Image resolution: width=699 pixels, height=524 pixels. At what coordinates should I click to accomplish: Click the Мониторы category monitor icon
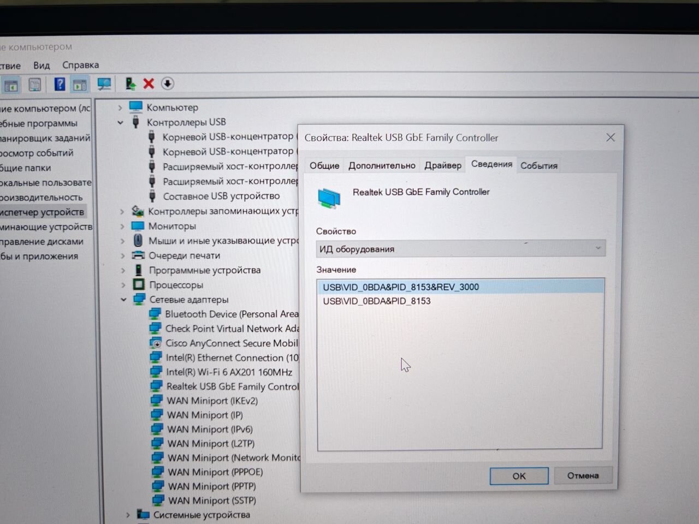[x=138, y=226]
